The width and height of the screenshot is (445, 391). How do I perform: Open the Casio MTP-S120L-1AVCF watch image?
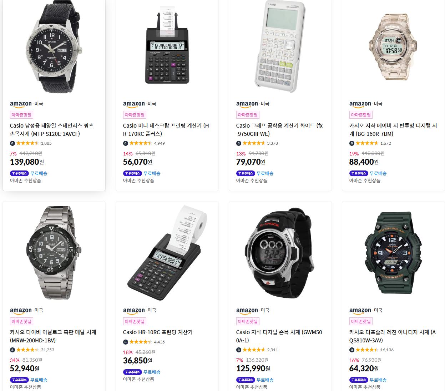pyautogui.click(x=54, y=46)
